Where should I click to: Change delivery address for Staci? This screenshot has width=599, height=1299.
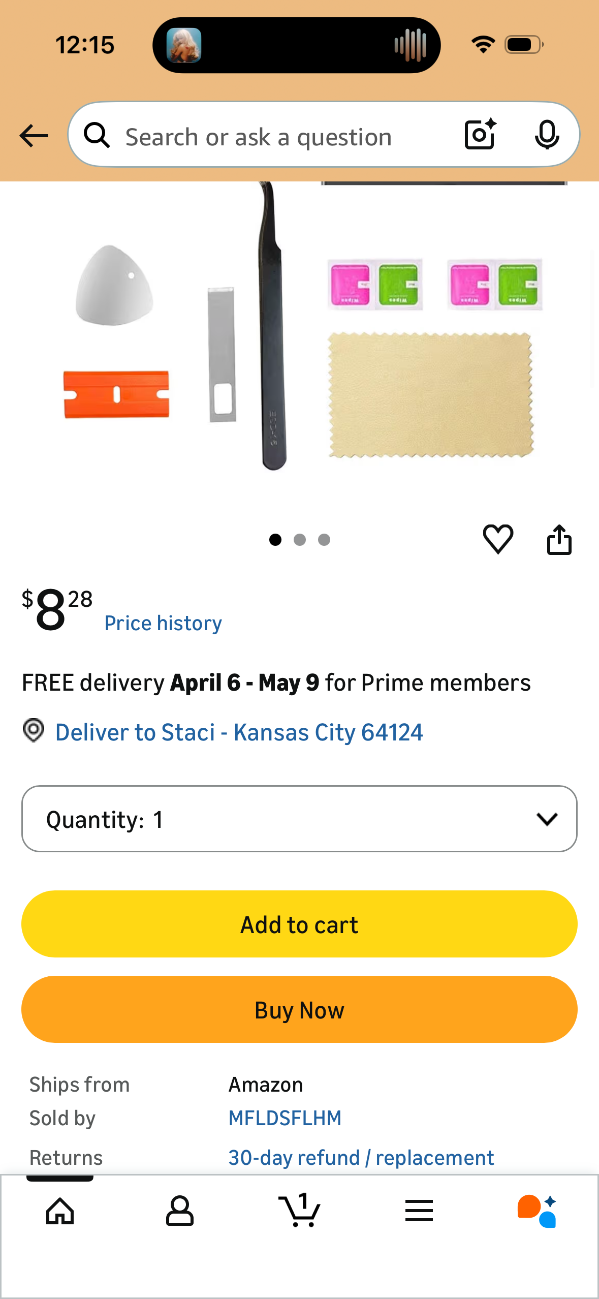coord(239,732)
